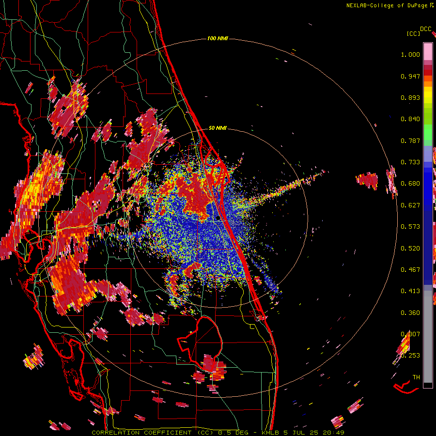Click the 0.893 scale value
The height and width of the screenshot is (436, 436).
point(410,97)
